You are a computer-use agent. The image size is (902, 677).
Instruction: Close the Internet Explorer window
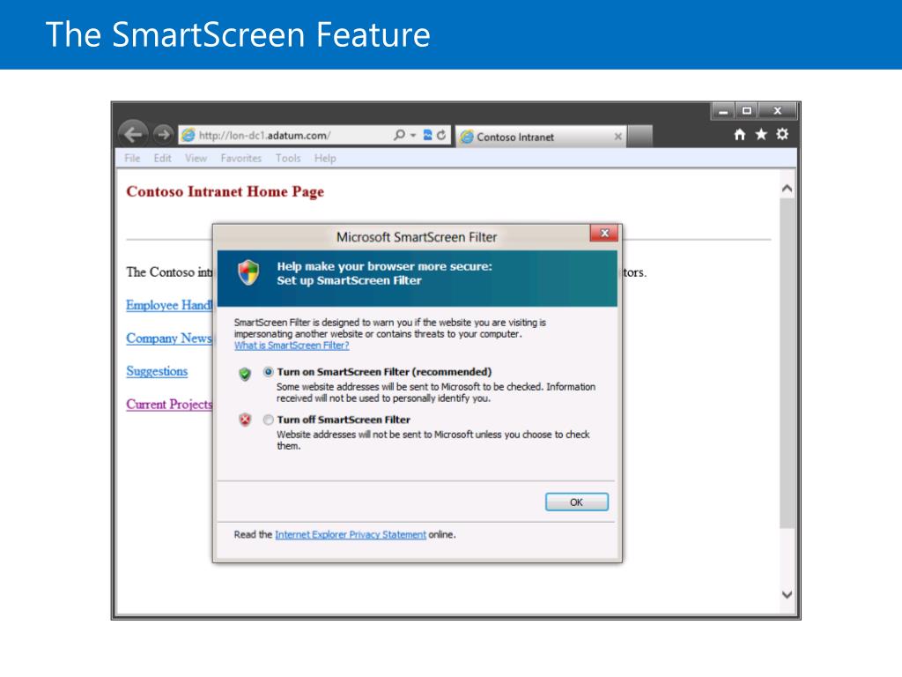point(777,110)
